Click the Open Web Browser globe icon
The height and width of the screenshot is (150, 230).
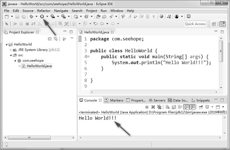pyautogui.click(x=162, y=16)
